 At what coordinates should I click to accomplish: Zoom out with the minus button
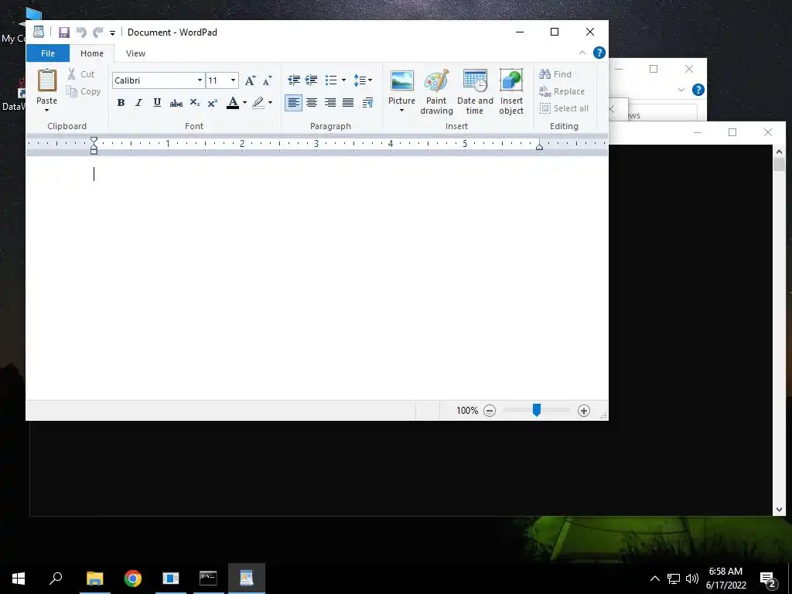click(x=490, y=411)
